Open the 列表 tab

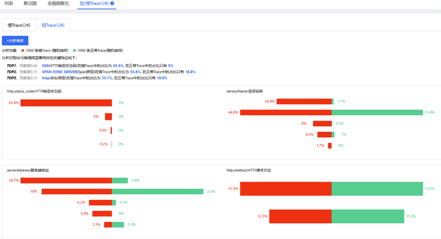[x=9, y=4]
